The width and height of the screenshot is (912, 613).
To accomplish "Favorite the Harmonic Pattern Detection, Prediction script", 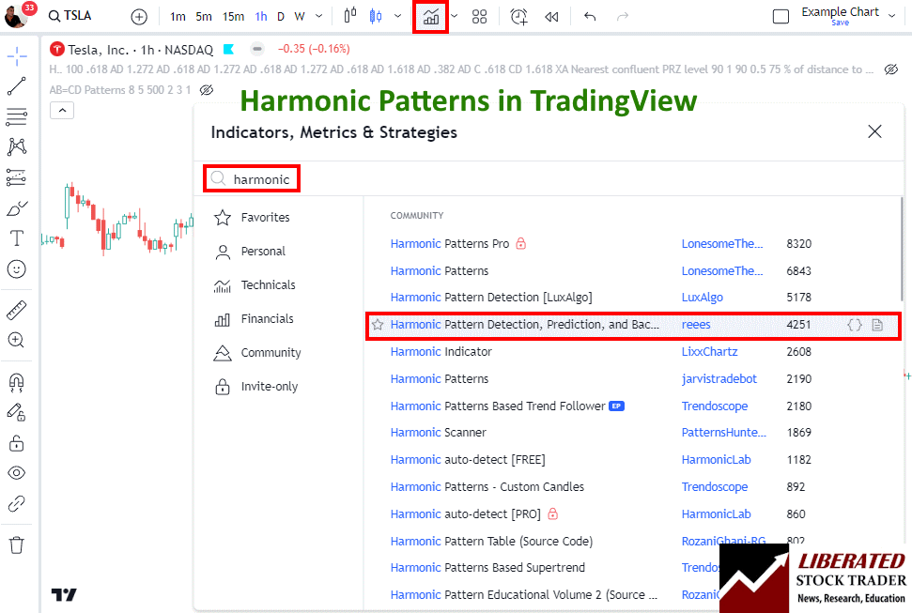I will click(378, 324).
